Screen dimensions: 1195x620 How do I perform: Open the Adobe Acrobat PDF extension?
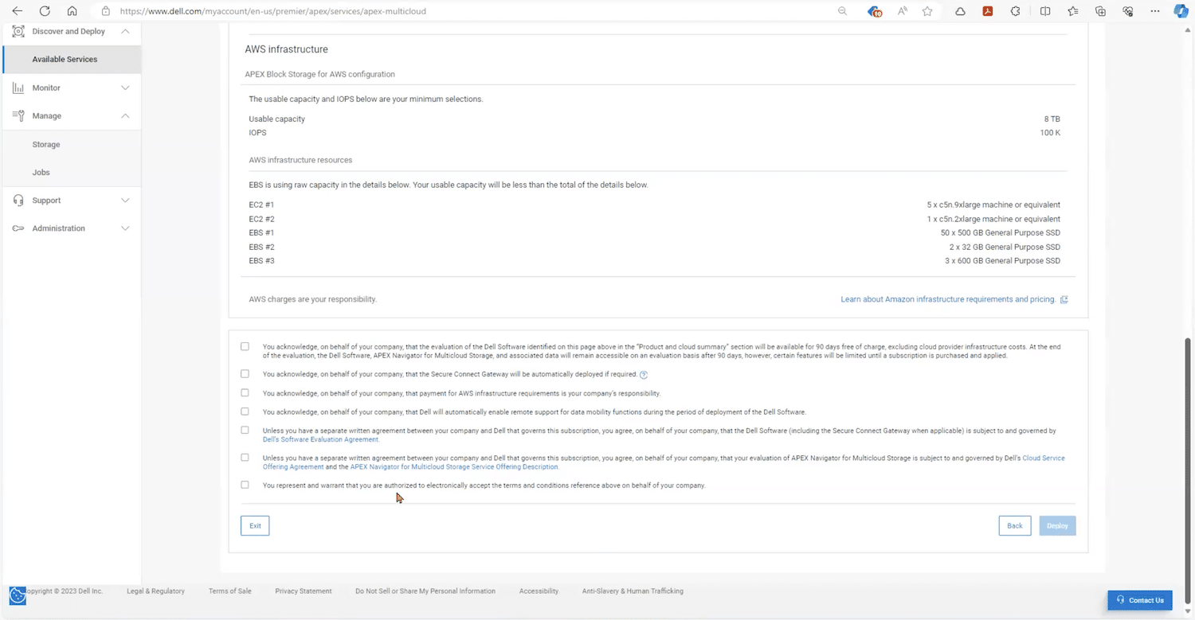[987, 11]
